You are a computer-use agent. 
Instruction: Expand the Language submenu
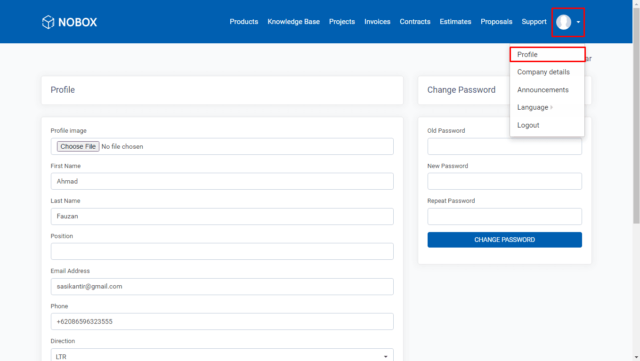[x=533, y=107]
